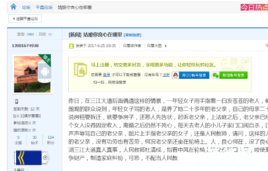Click the 注册 link in the notice
This screenshot has width=268, height=171.
point(166,75)
